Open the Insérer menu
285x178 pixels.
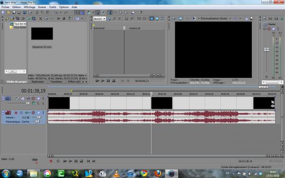(42, 7)
